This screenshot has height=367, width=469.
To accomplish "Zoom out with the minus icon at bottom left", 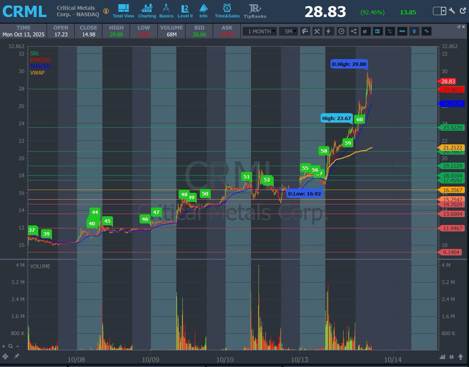I will 18,346.
